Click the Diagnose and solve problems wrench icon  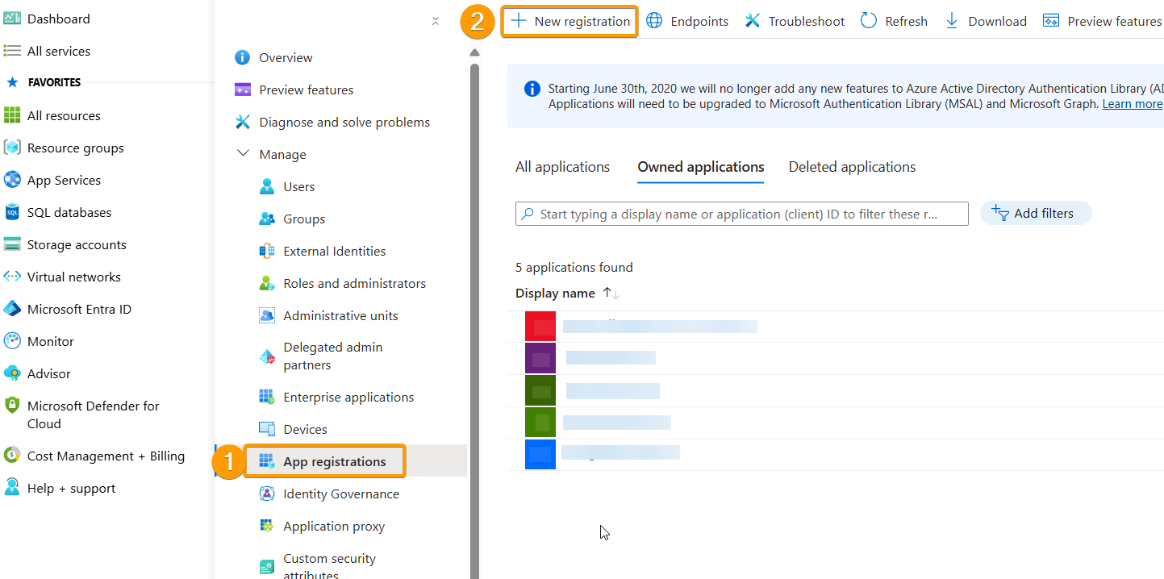(242, 122)
